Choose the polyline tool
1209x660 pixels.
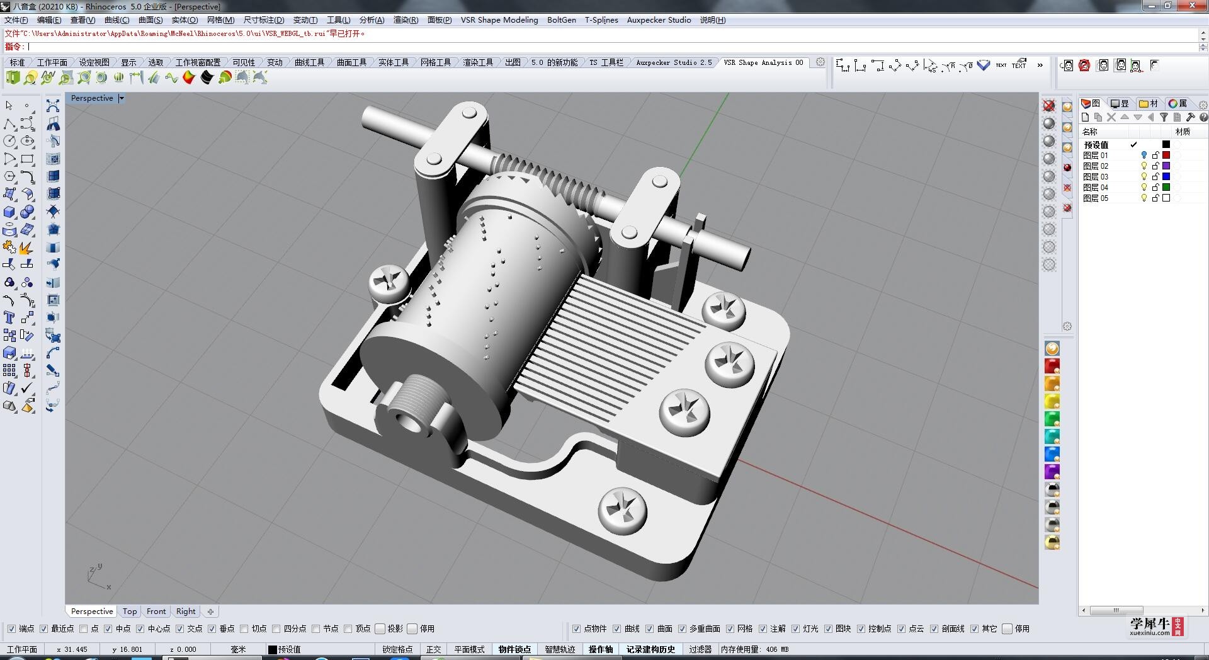point(9,123)
